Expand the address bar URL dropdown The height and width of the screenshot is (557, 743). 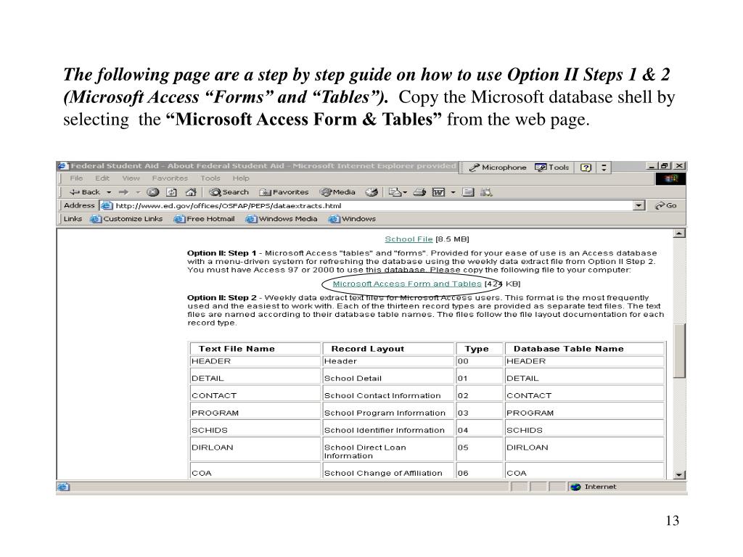click(639, 205)
